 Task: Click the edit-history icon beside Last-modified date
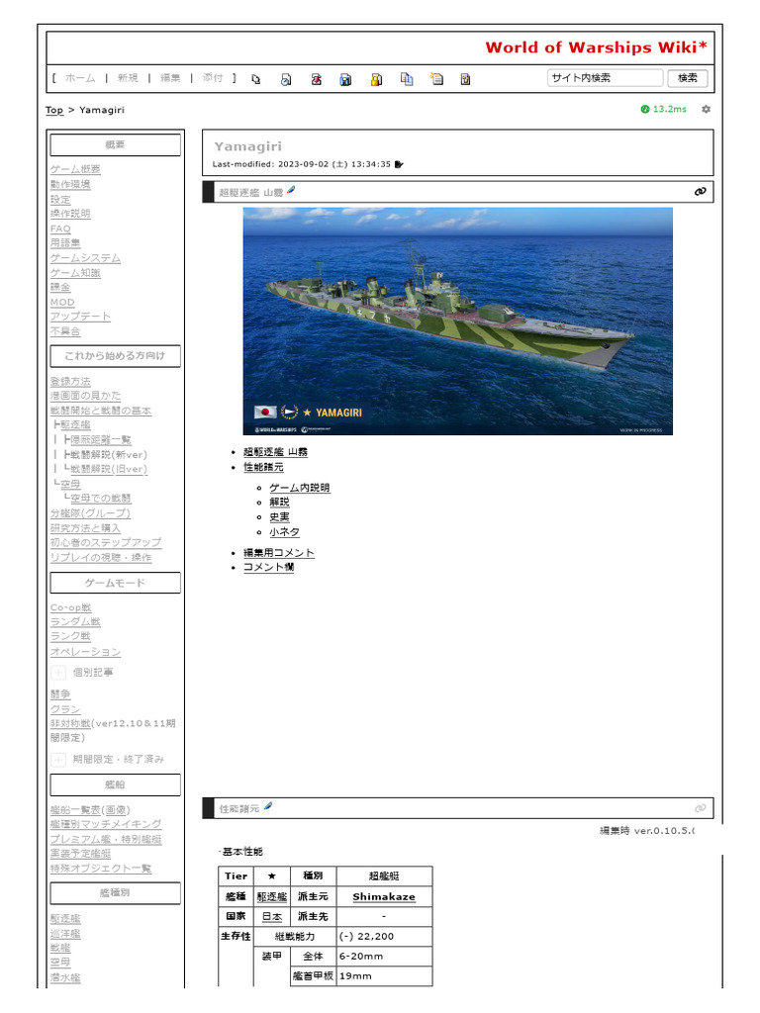coord(399,164)
